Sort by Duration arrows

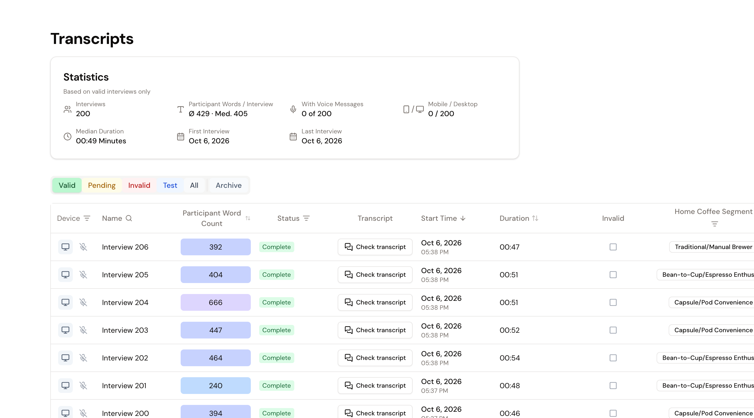point(535,218)
